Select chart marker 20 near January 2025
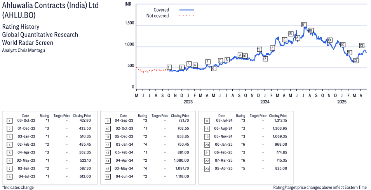 coord(342,45)
